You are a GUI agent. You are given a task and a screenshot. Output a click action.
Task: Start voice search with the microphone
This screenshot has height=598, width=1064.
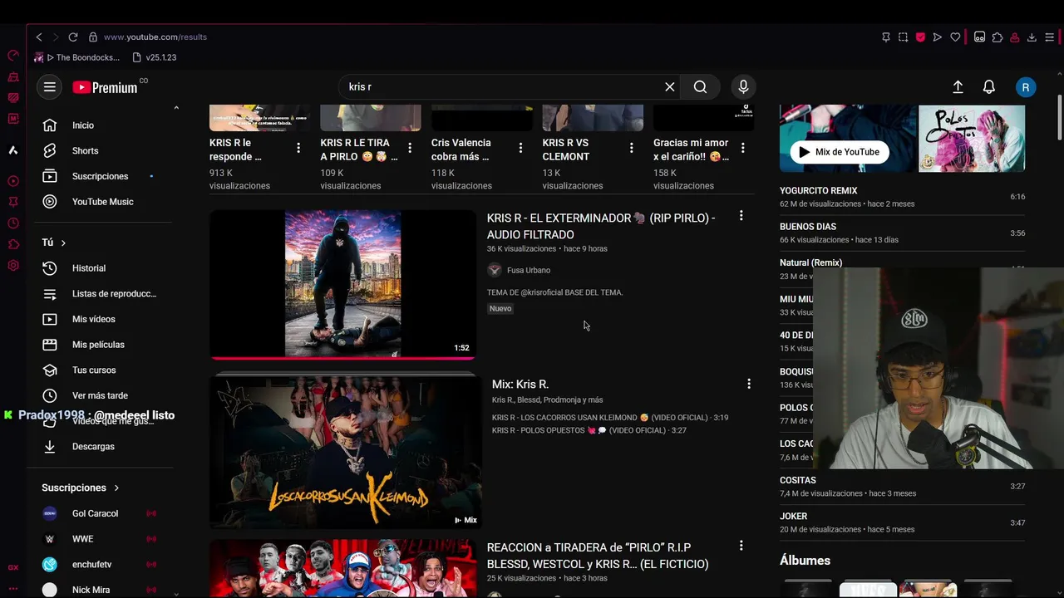coord(743,86)
